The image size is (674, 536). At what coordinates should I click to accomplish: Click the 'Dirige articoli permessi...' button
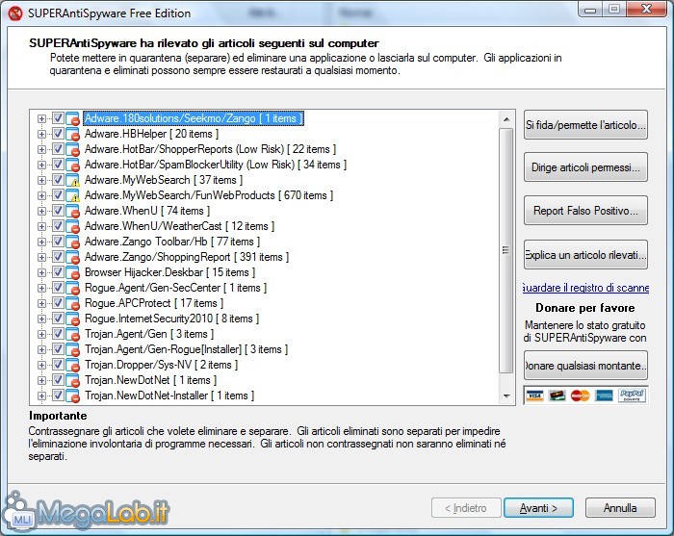pyautogui.click(x=585, y=167)
